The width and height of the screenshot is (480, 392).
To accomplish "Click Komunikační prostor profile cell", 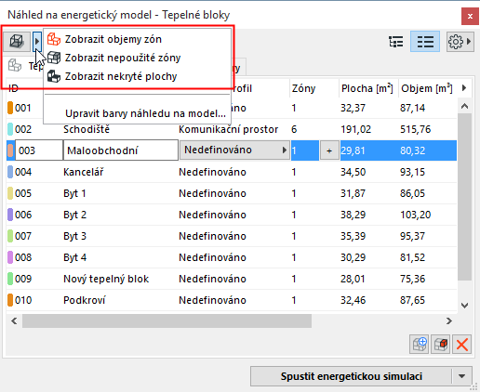I will tap(228, 129).
